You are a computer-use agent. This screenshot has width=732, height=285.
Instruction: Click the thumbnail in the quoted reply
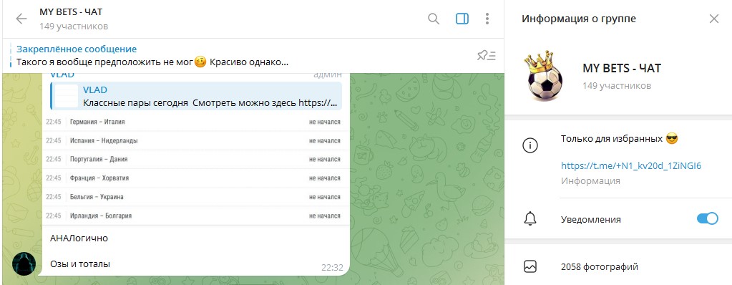pos(67,96)
